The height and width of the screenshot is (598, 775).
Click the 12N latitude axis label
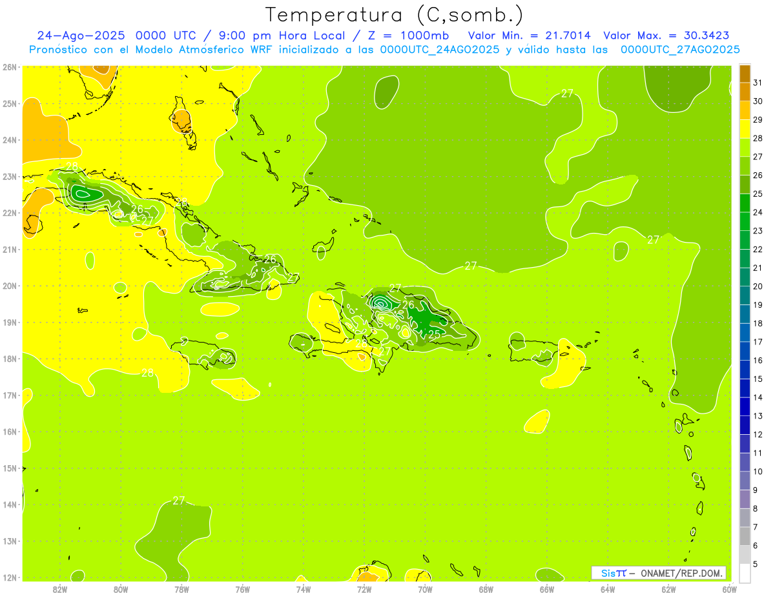click(10, 577)
